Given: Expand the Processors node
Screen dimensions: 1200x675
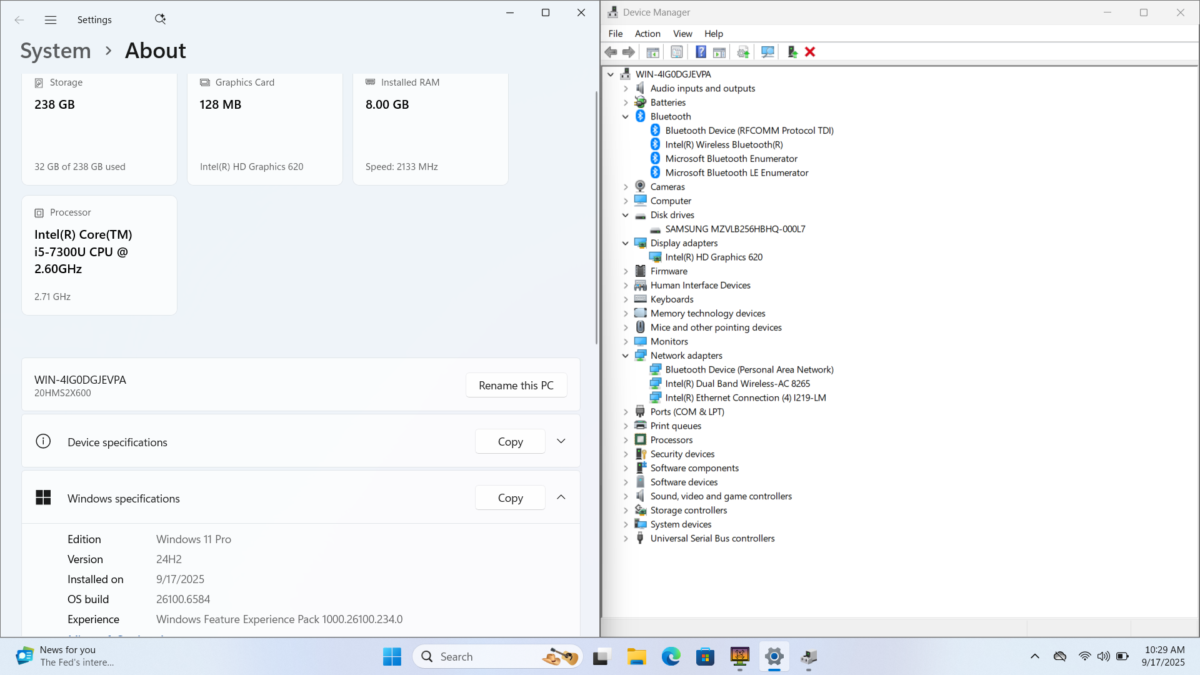Looking at the screenshot, I should 626,440.
